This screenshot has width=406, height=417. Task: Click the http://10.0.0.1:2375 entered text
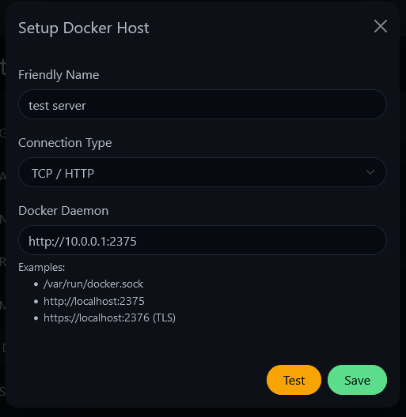(x=82, y=242)
